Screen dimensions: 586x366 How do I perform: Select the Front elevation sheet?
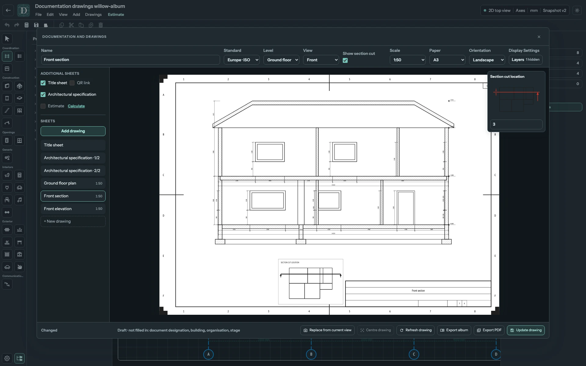[73, 209]
